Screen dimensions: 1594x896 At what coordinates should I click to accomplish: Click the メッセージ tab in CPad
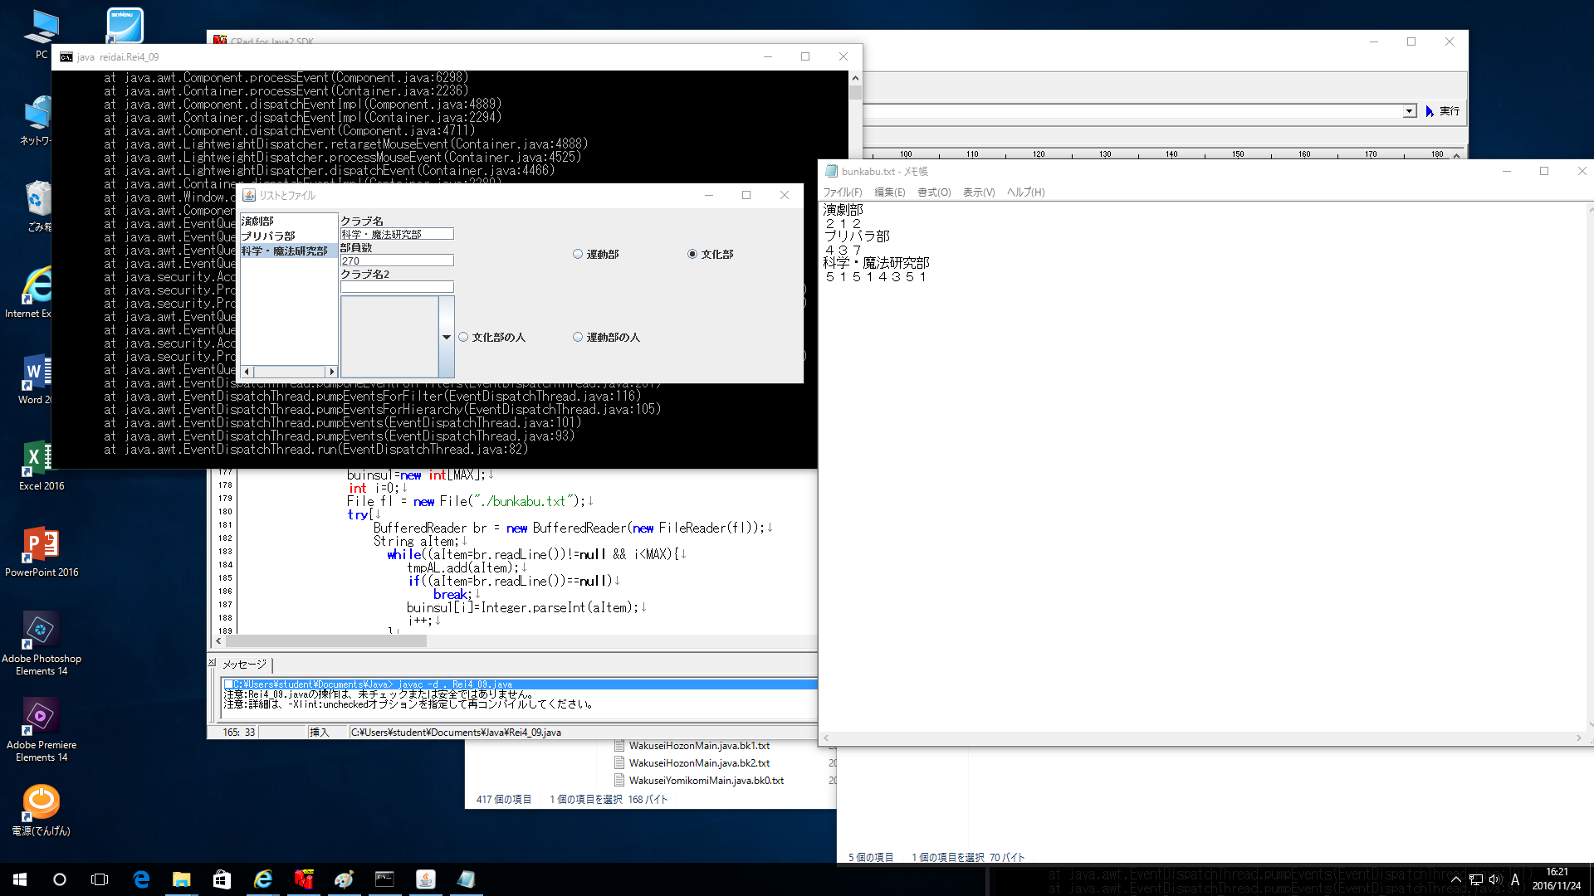point(244,665)
